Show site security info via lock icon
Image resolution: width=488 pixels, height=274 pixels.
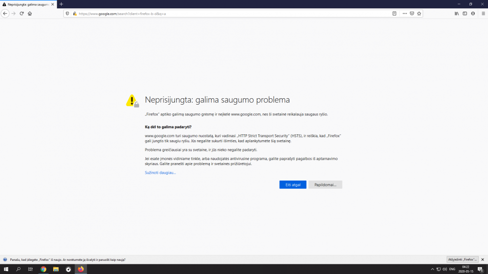click(x=75, y=14)
